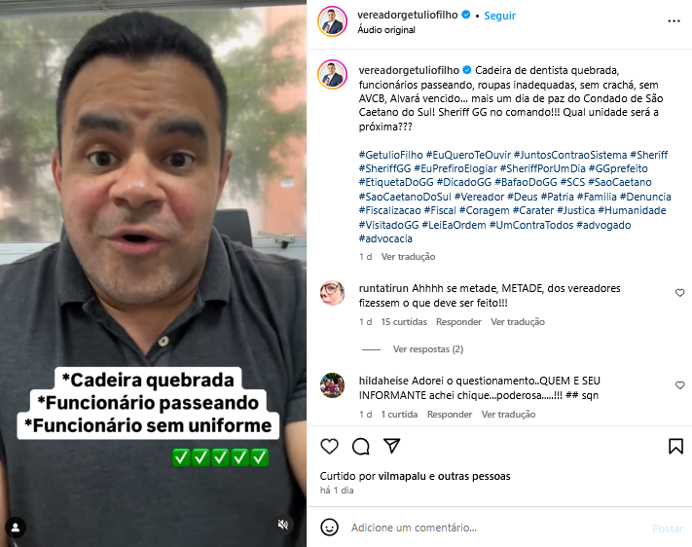Save the post with the bookmark icon
This screenshot has width=692, height=547.
(x=675, y=447)
